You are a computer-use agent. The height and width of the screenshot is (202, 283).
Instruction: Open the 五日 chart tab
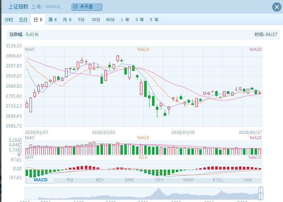[x=23, y=20]
